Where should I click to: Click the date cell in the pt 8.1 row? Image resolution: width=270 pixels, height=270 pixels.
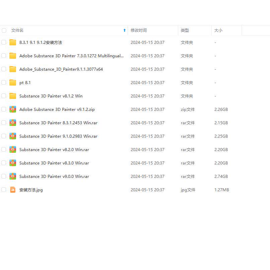[x=147, y=83]
